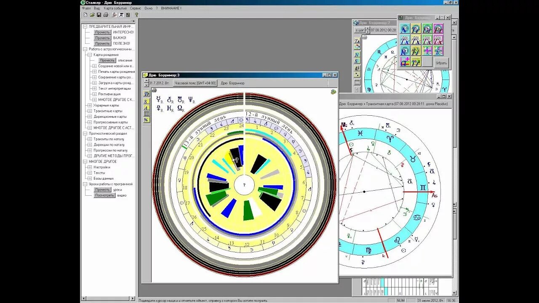Save via the floppy disk toolbar icon
The image size is (539, 303).
[99, 15]
